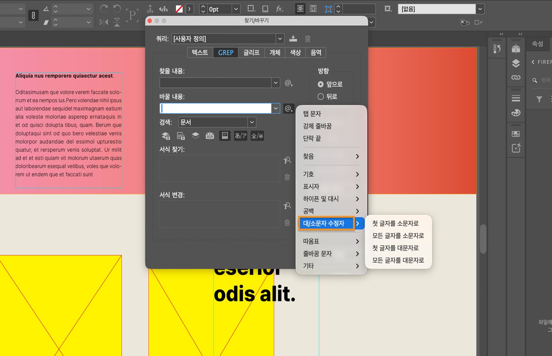Open the Swatches grid panel icon
Image resolution: width=552 pixels, height=356 pixels.
(516, 134)
